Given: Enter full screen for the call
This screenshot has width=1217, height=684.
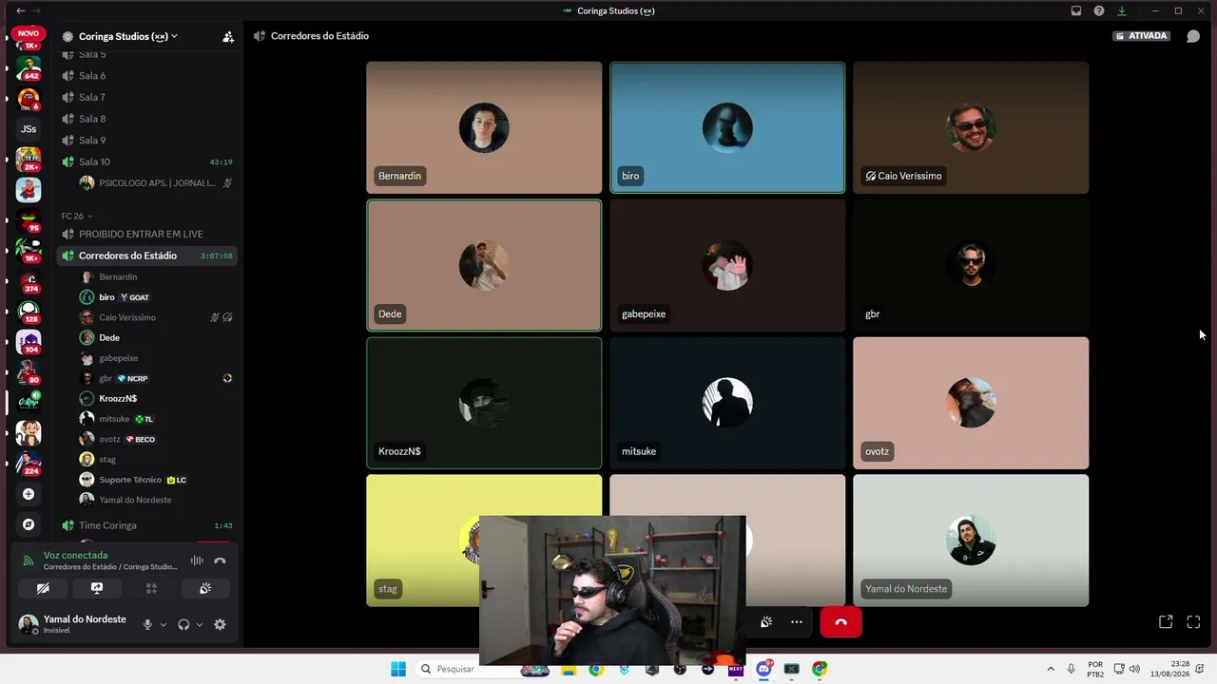Looking at the screenshot, I should [1193, 622].
